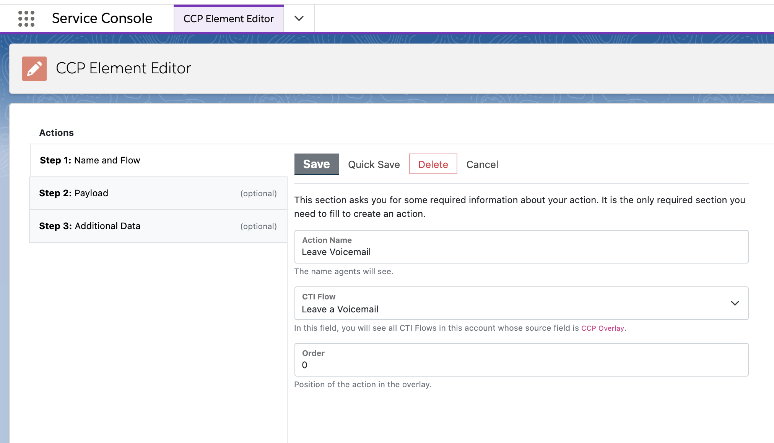Click Quick Save

point(374,165)
